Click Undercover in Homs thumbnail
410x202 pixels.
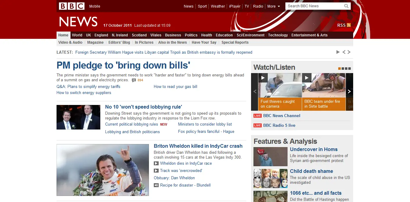coord(270,157)
